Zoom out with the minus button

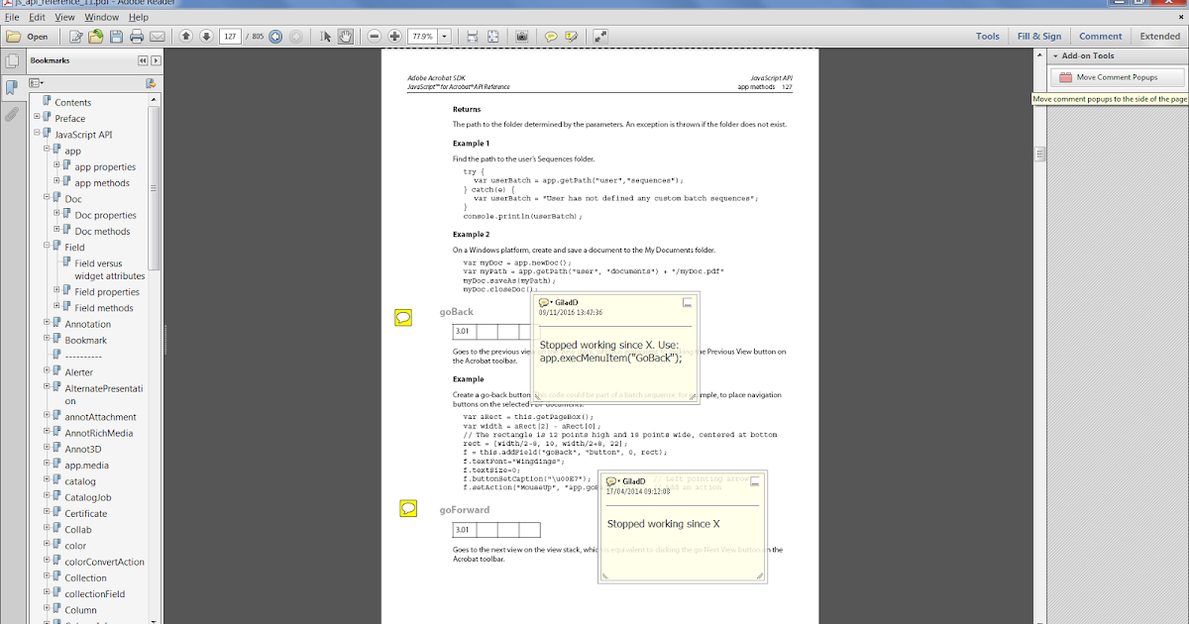(374, 36)
